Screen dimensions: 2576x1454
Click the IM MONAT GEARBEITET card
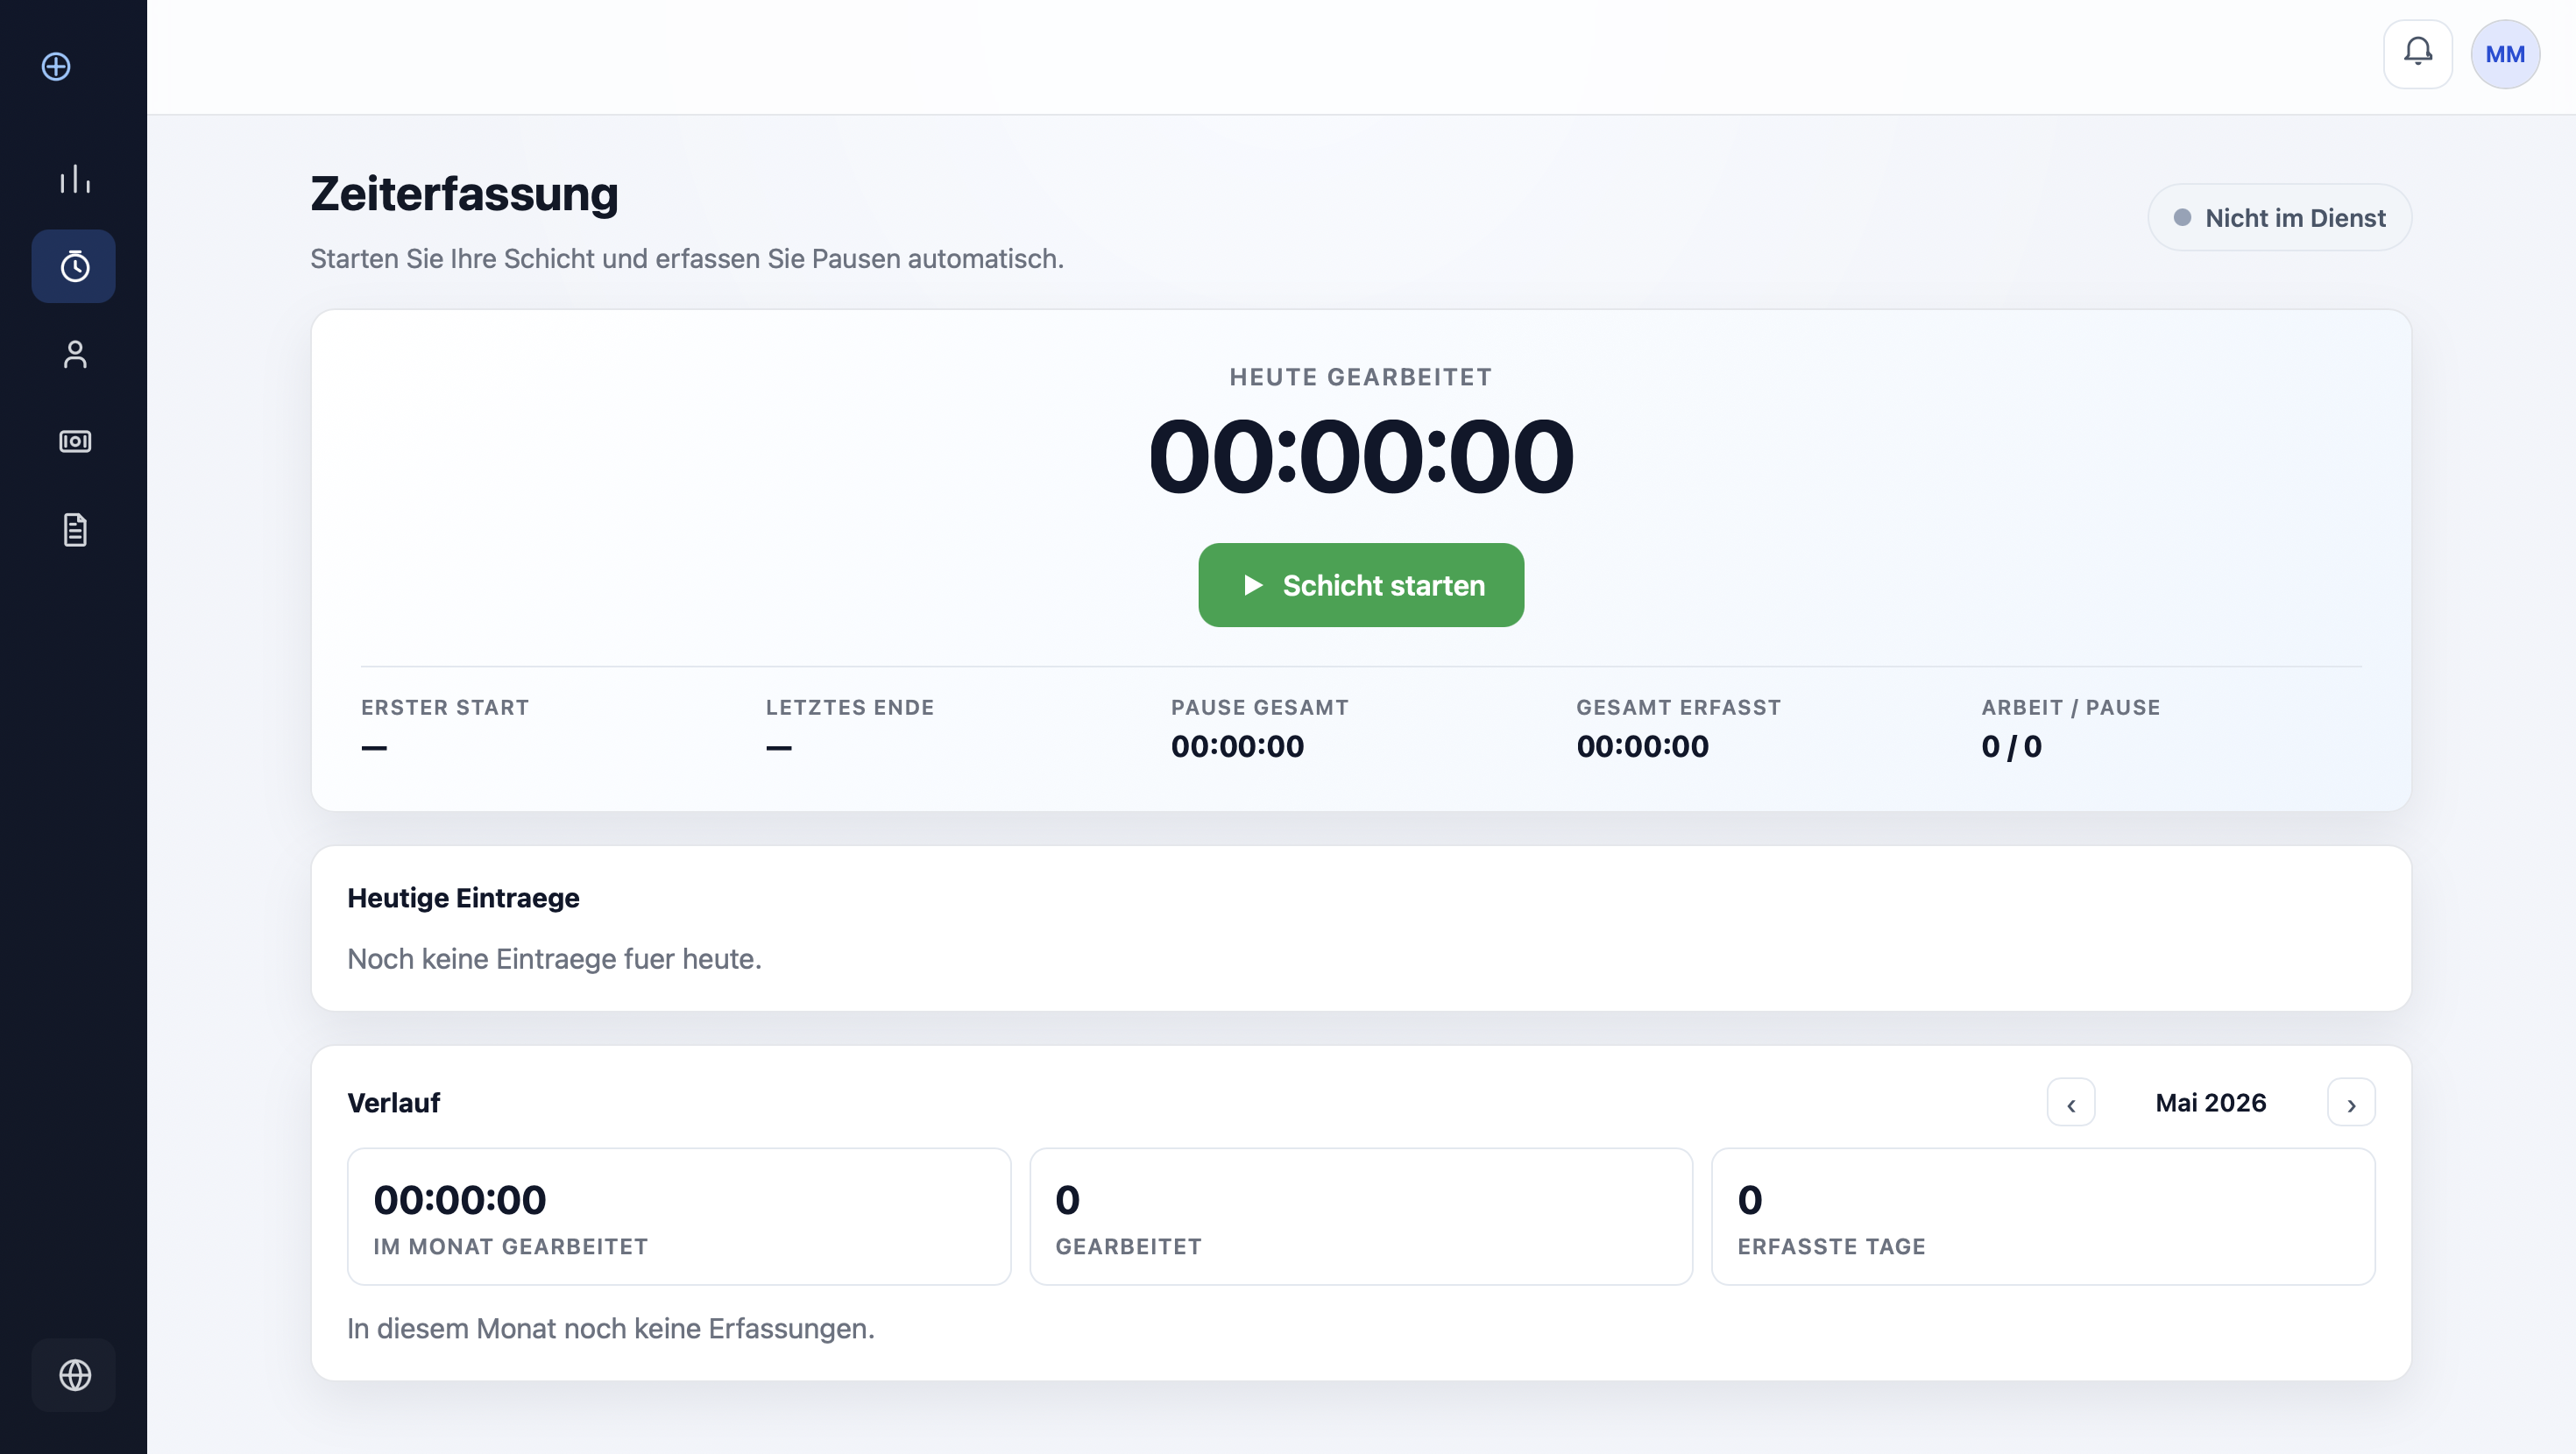679,1217
